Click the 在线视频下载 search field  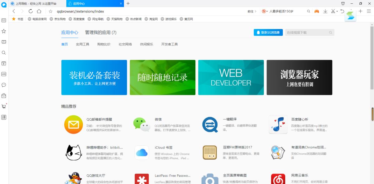(307, 32)
